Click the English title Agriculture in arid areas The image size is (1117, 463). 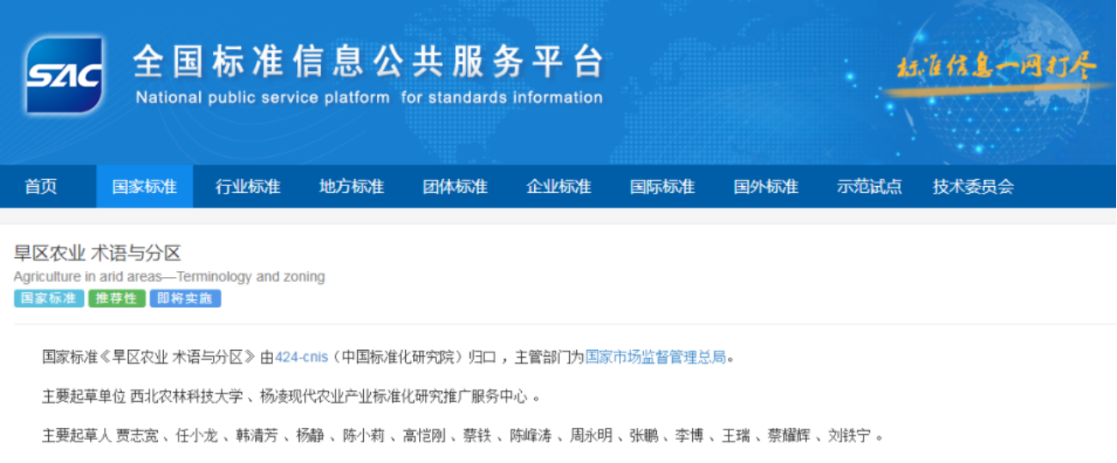click(169, 277)
